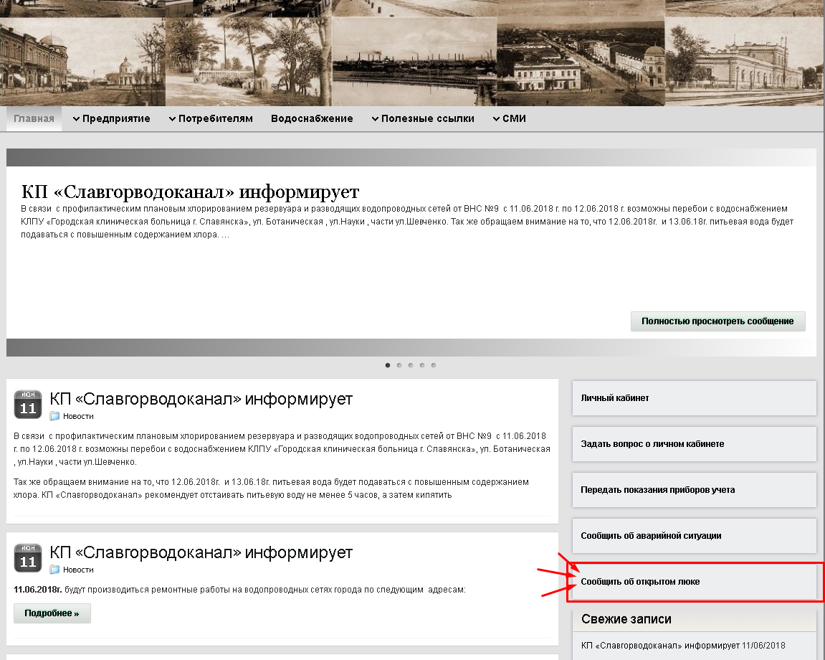Click paragraph starting Так же обращаем внимание

click(x=271, y=489)
